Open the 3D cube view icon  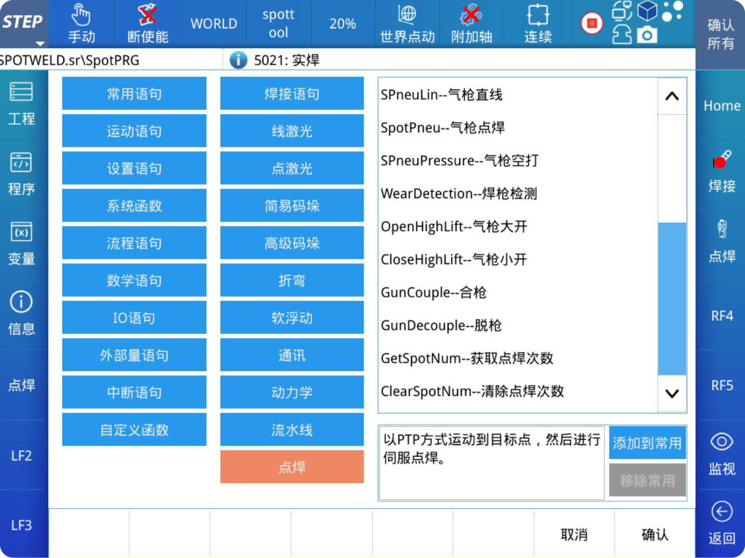pyautogui.click(x=647, y=11)
